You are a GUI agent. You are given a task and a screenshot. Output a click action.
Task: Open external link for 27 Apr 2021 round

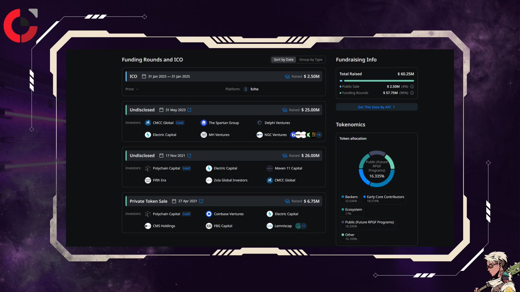201,201
